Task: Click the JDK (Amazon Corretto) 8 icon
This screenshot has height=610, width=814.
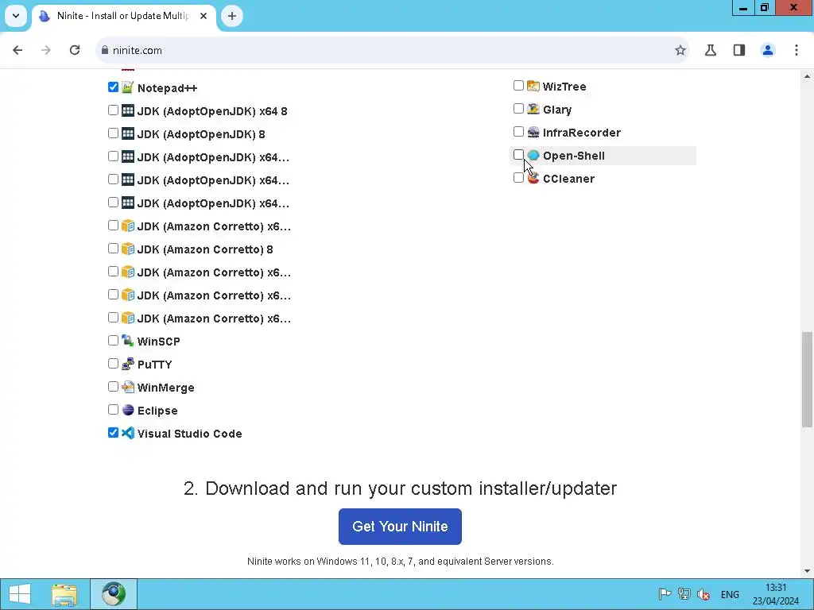Action: coord(128,249)
